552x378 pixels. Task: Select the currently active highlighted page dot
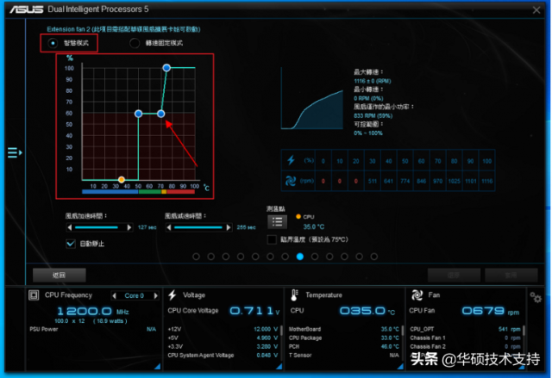[x=300, y=257]
